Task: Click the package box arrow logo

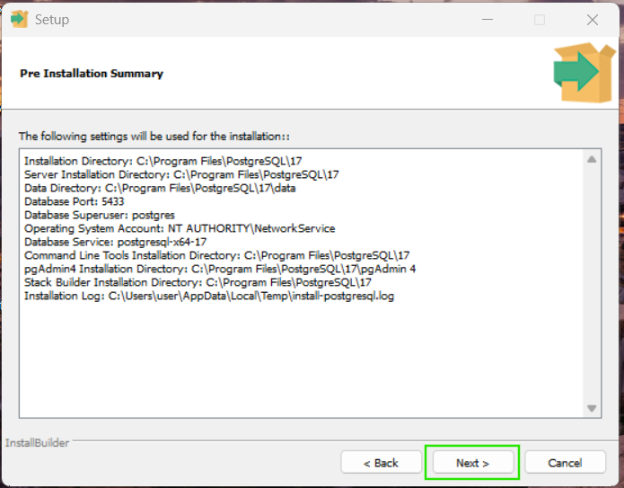Action: pos(584,73)
